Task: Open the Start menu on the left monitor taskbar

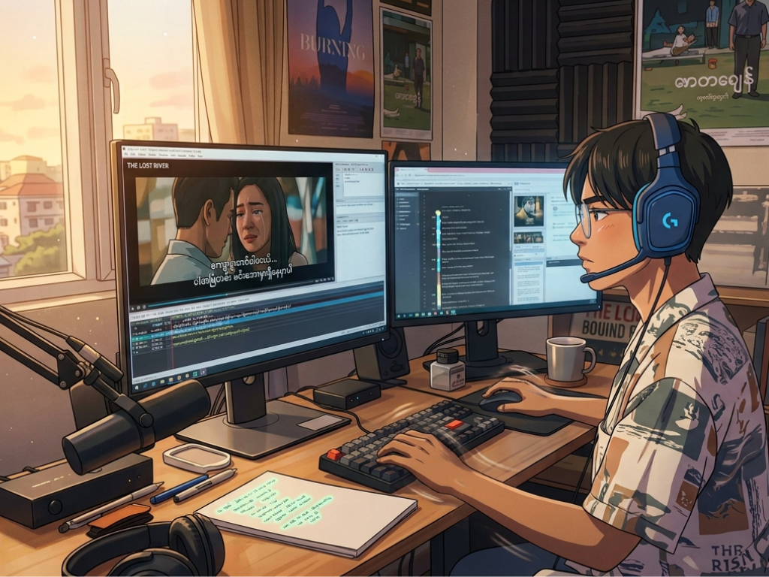Action: pos(137,387)
